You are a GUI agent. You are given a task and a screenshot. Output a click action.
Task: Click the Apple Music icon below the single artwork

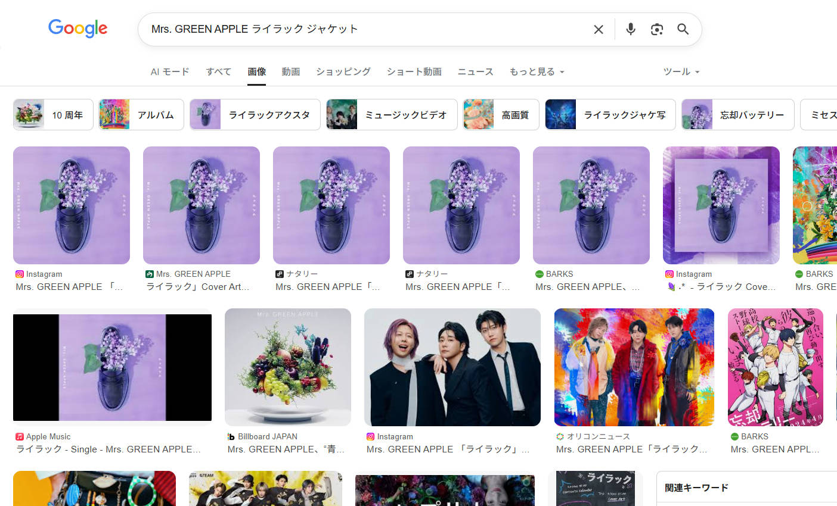click(18, 436)
